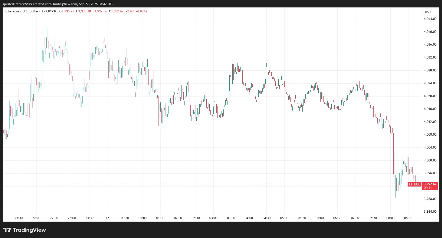Select the open value O3,995.27
The height and width of the screenshot is (238, 442).
[67, 11]
